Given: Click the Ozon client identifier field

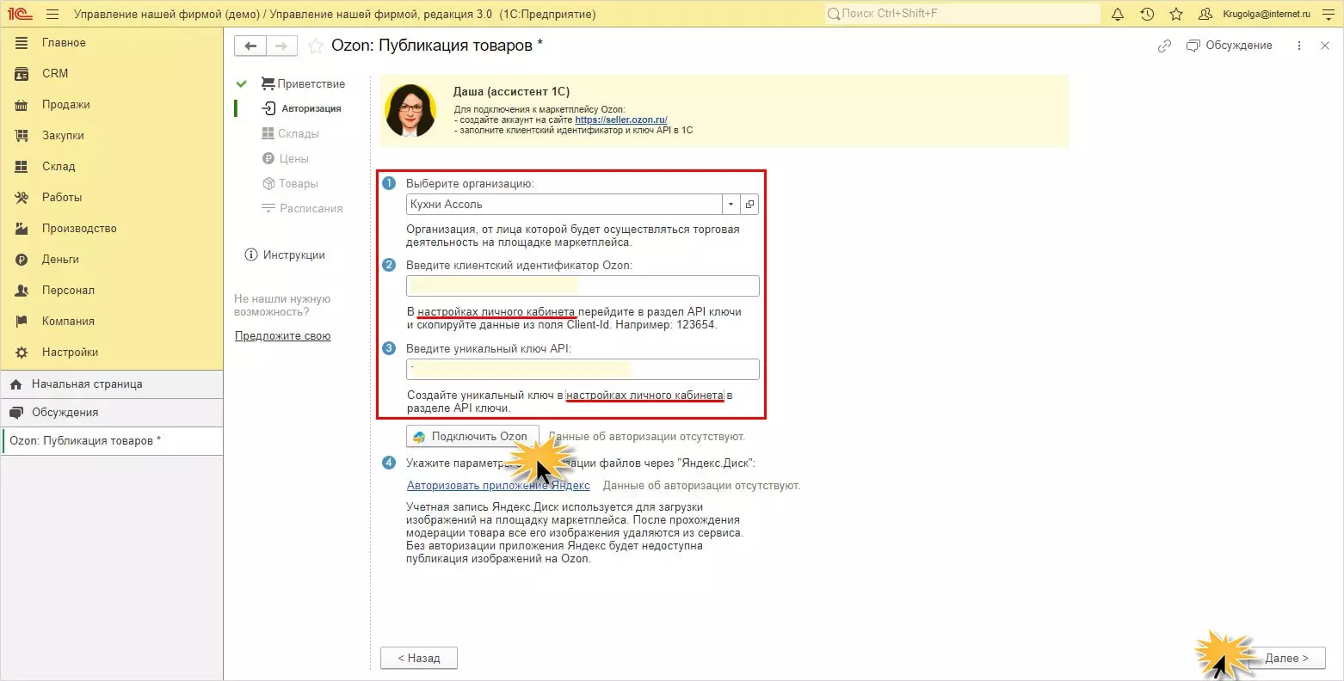Looking at the screenshot, I should (583, 286).
